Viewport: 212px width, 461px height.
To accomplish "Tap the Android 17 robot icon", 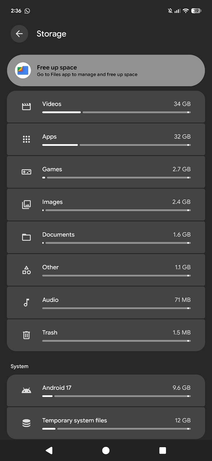I will tap(26, 391).
